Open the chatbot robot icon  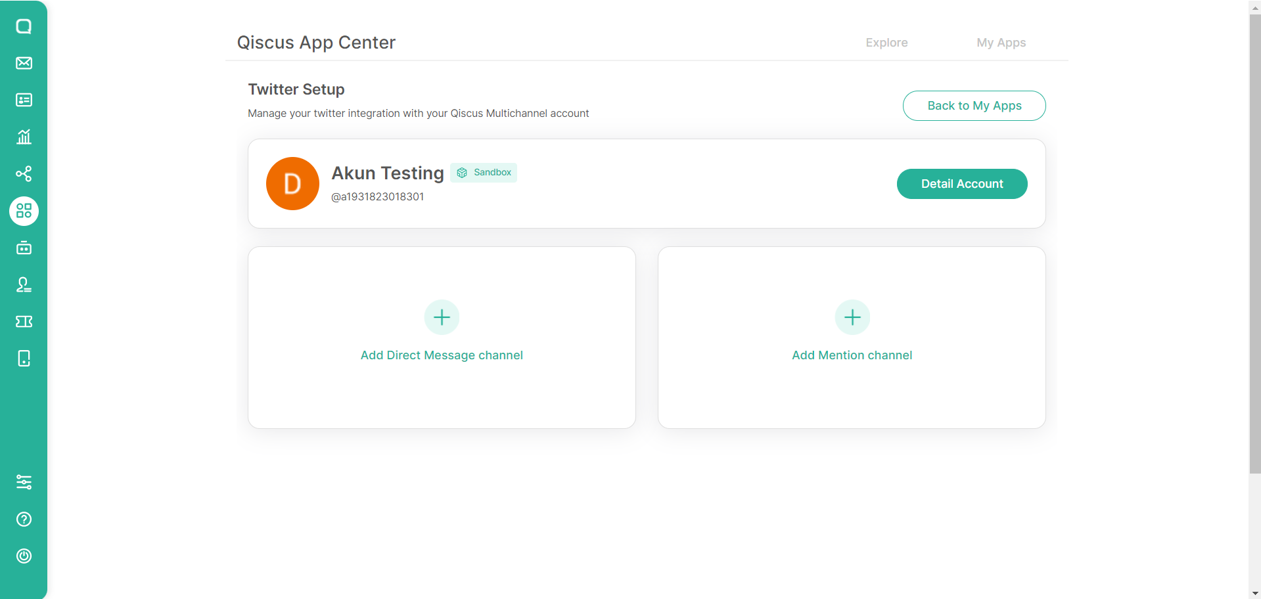[24, 248]
